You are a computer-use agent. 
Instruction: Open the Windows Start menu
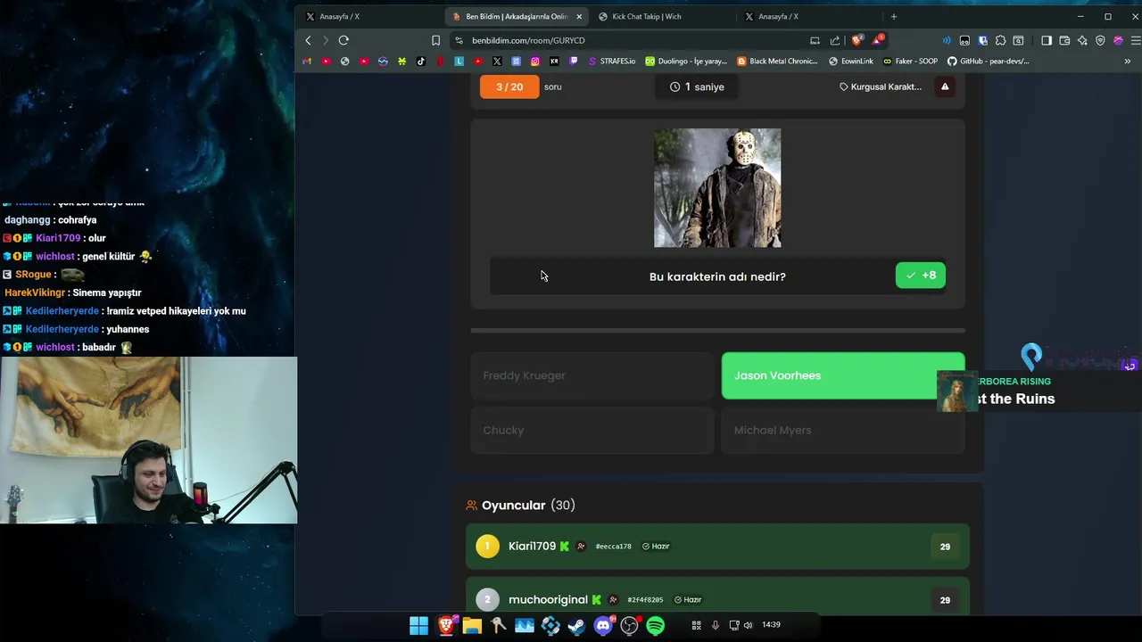click(x=418, y=626)
